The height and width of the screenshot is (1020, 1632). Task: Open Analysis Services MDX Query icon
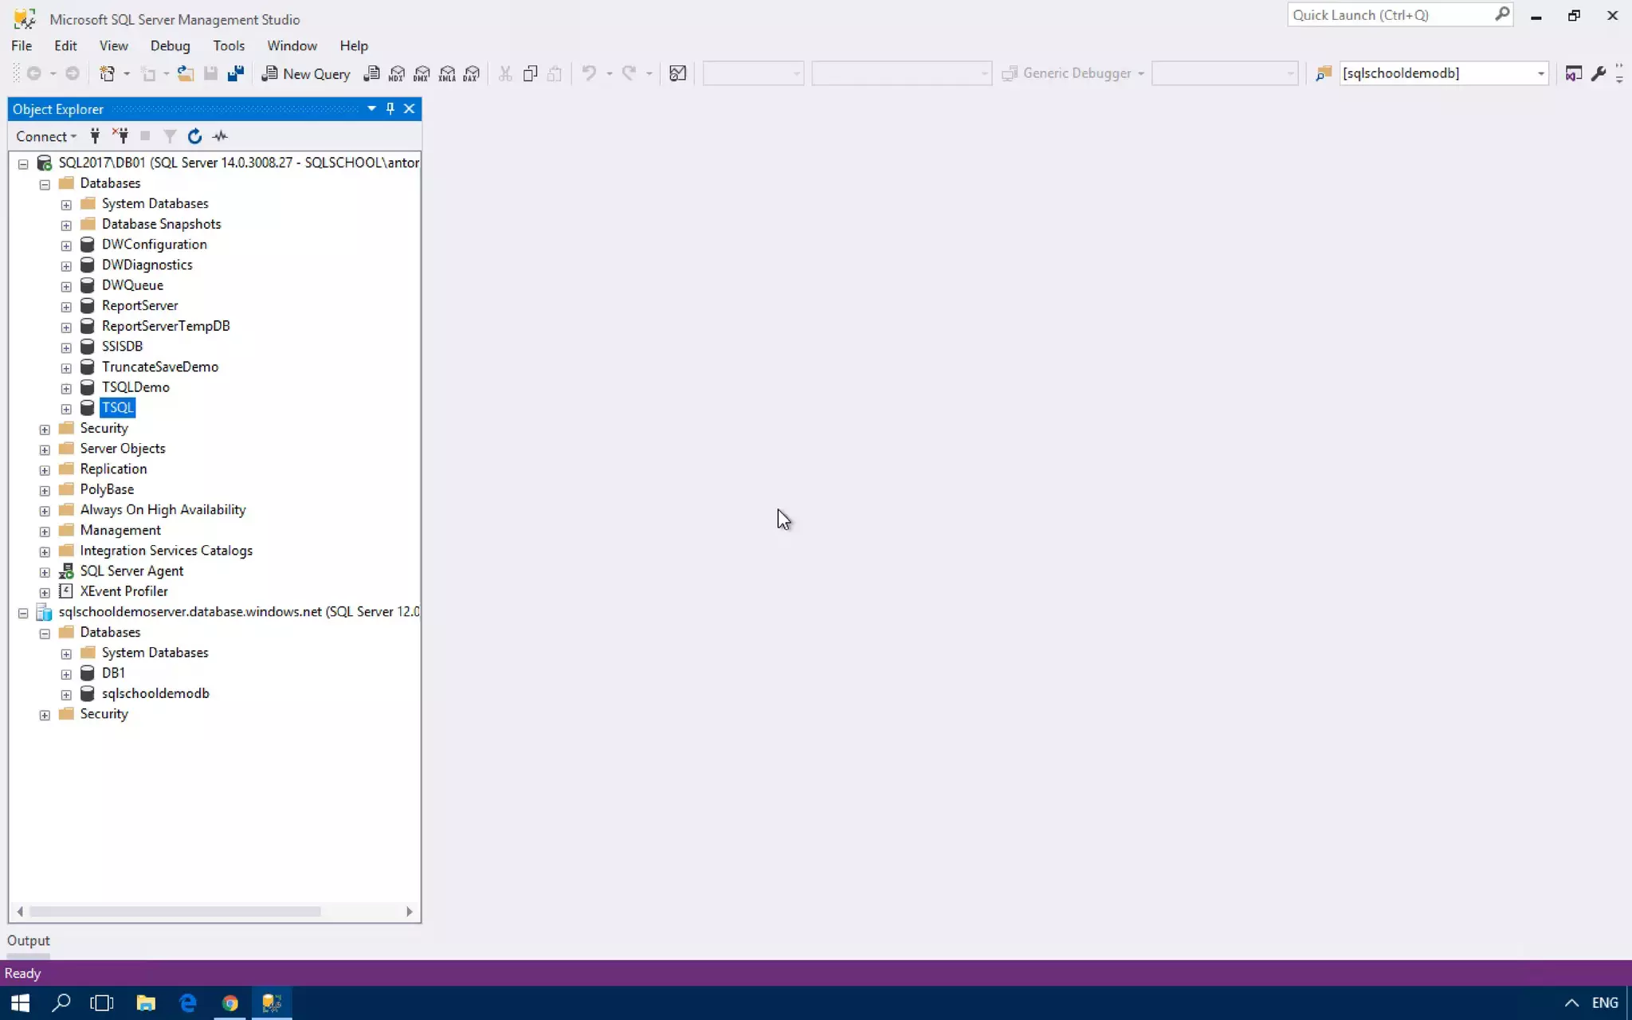pos(397,73)
